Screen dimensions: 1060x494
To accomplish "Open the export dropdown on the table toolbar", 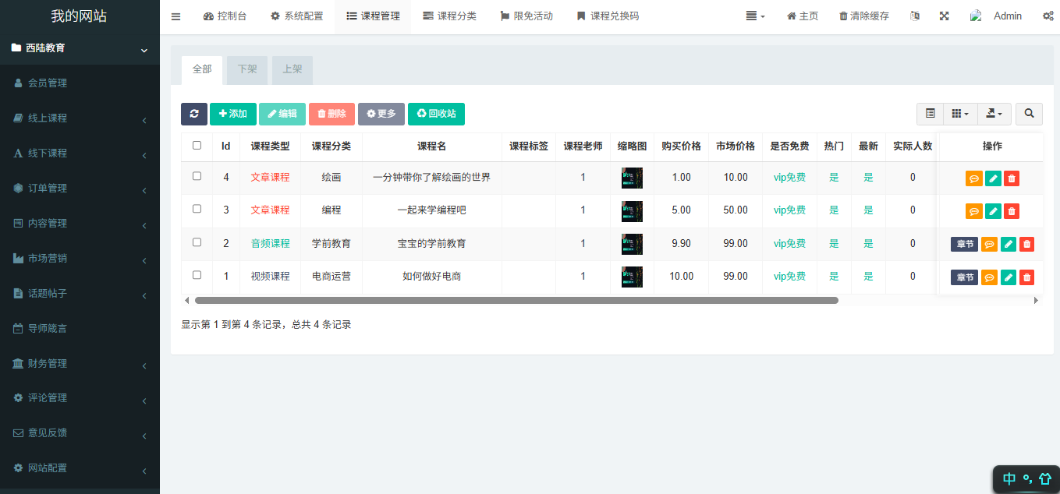I will [x=994, y=114].
